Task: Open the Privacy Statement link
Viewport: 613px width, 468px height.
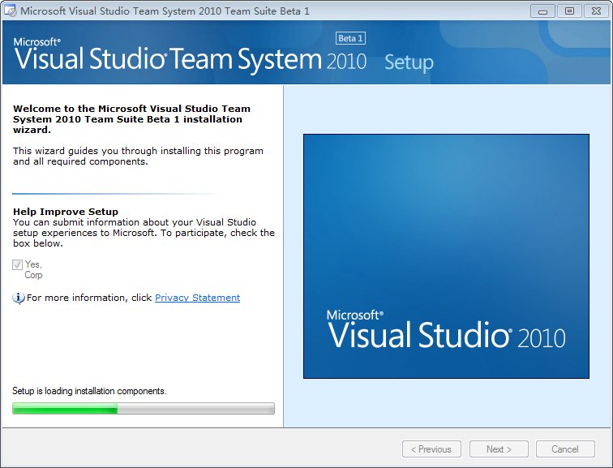Action: click(197, 298)
